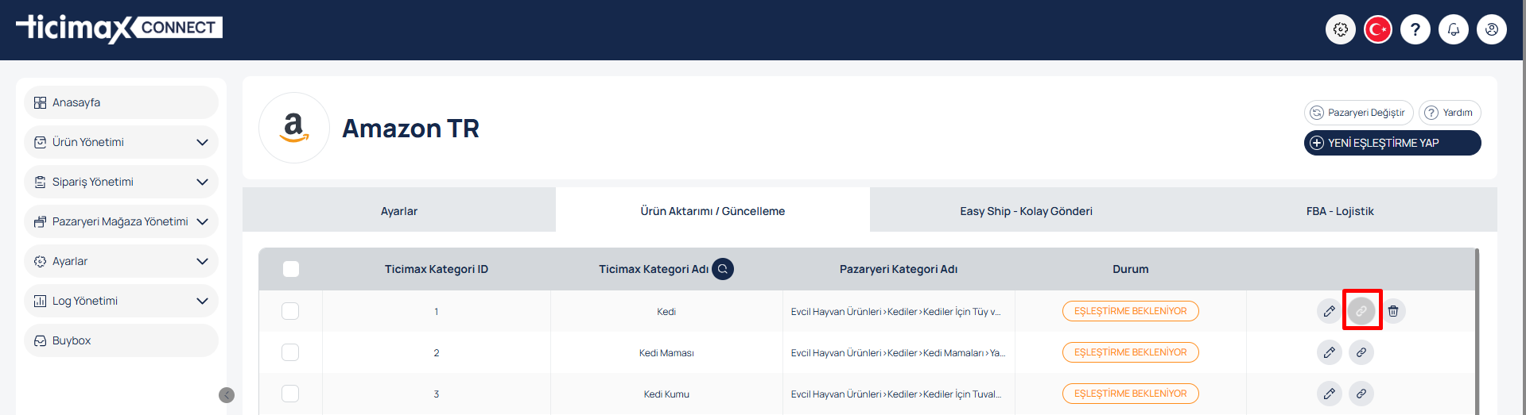This screenshot has width=1526, height=415.
Task: Select Ürün Aktarımı / Güncelleme tab
Action: tap(713, 210)
